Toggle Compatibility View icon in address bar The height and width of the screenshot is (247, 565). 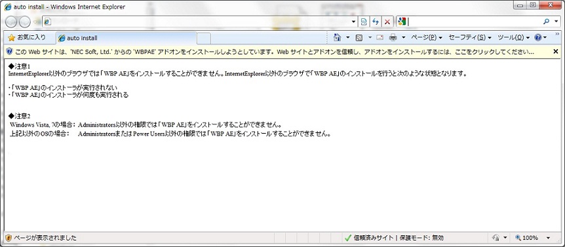pyautogui.click(x=364, y=22)
